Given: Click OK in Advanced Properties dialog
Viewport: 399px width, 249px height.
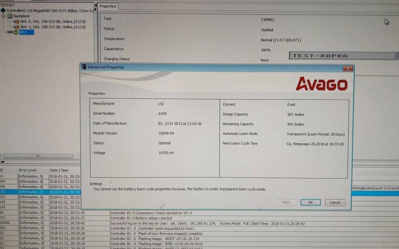Looking at the screenshot, I should coord(310,202).
